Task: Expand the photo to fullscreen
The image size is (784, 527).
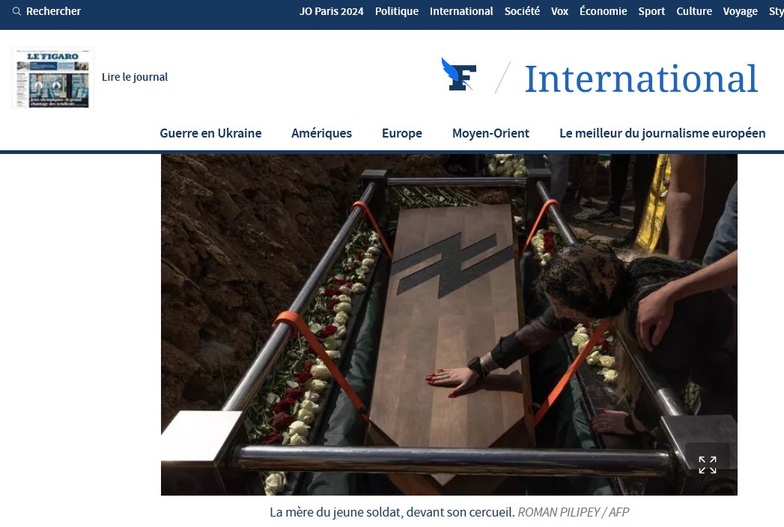Action: coord(708,465)
